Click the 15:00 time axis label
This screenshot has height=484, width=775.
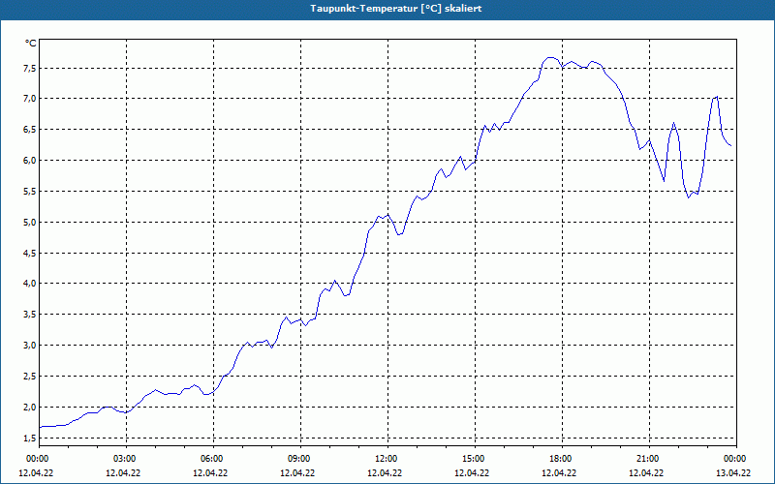(475, 459)
